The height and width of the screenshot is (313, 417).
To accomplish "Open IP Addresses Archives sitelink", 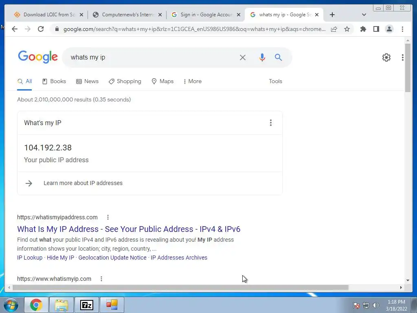I will (179, 258).
